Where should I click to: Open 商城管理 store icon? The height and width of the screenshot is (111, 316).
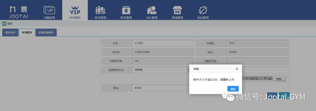pyautogui.click(x=177, y=10)
